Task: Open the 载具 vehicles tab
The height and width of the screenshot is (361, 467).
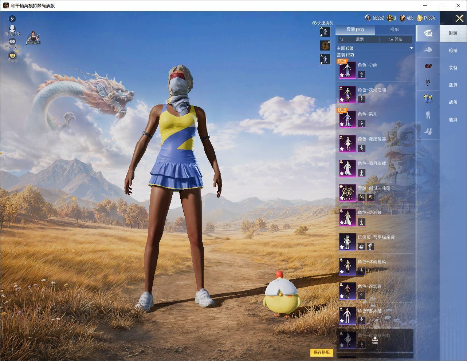Action: pyautogui.click(x=453, y=85)
